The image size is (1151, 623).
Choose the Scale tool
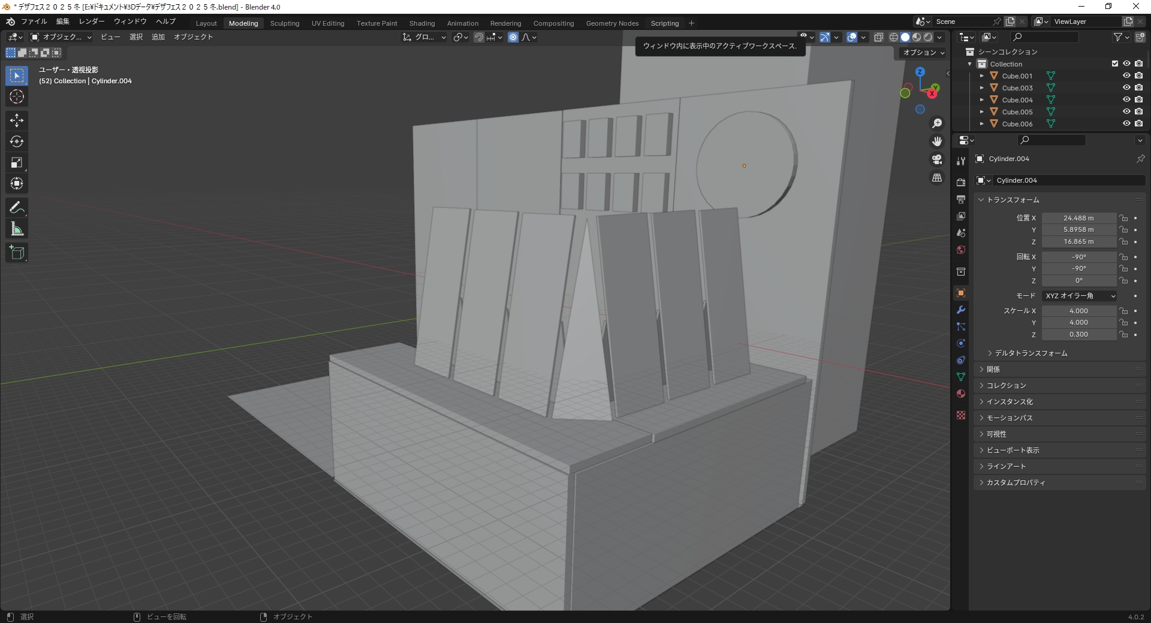pyautogui.click(x=17, y=163)
